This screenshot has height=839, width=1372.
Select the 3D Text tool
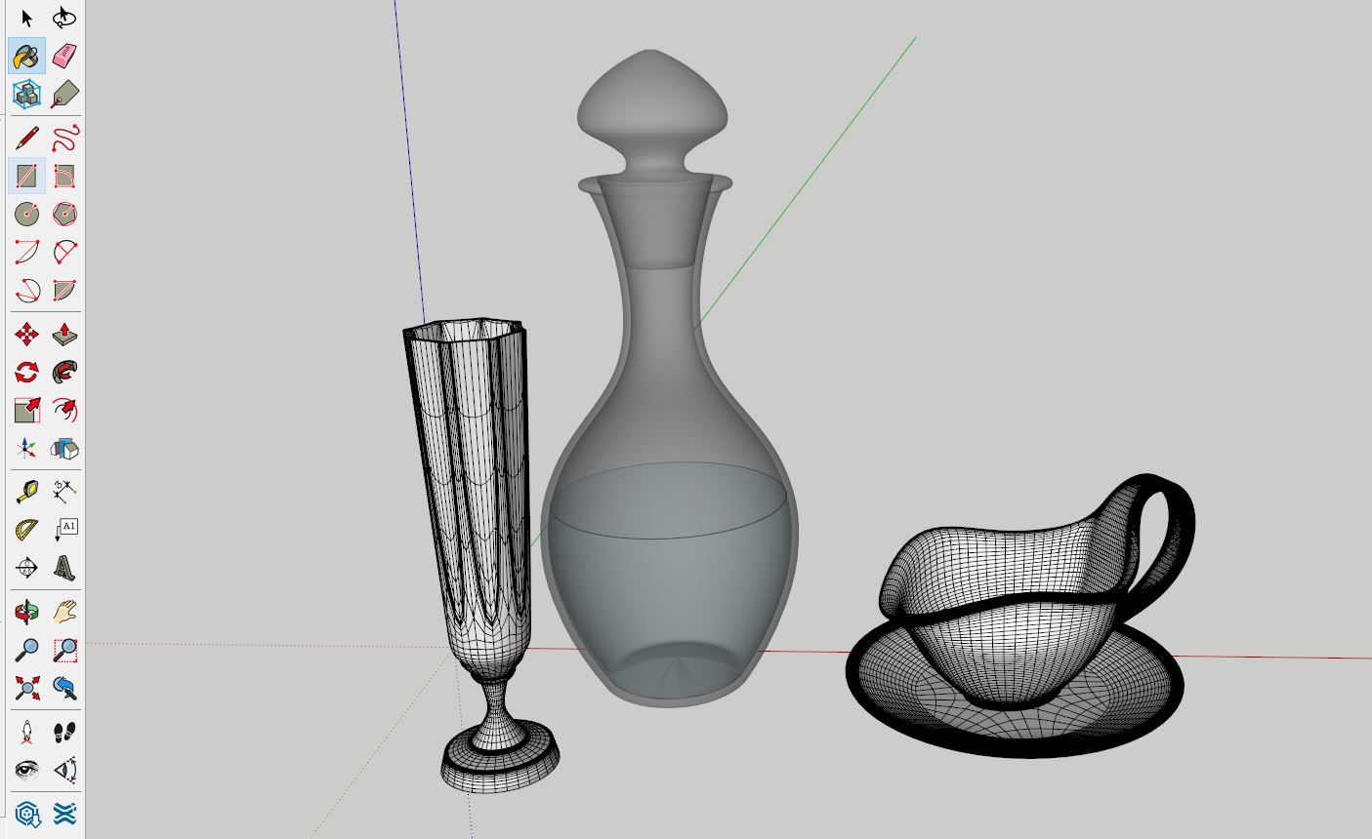pyautogui.click(x=64, y=568)
